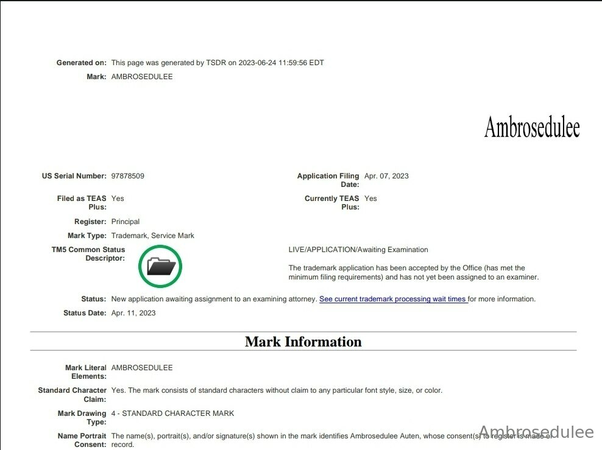Click the Register value Principal
This screenshot has height=450, width=602.
[x=126, y=222]
